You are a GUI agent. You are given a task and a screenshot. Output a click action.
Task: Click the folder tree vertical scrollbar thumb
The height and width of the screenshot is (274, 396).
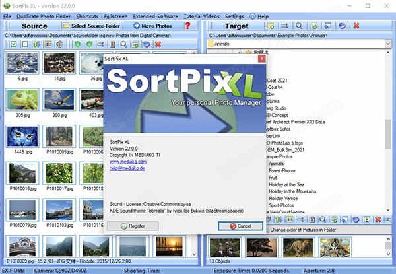click(x=388, y=134)
